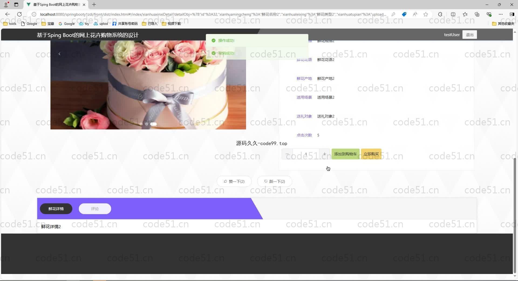This screenshot has height=281, width=518.
Task: Click the 点击次数 label
Action: 304,135
